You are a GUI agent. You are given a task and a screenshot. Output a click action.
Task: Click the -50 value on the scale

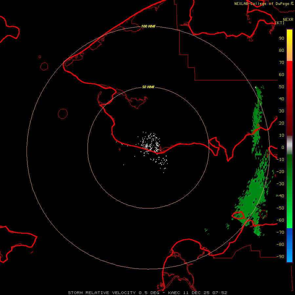(x=280, y=208)
